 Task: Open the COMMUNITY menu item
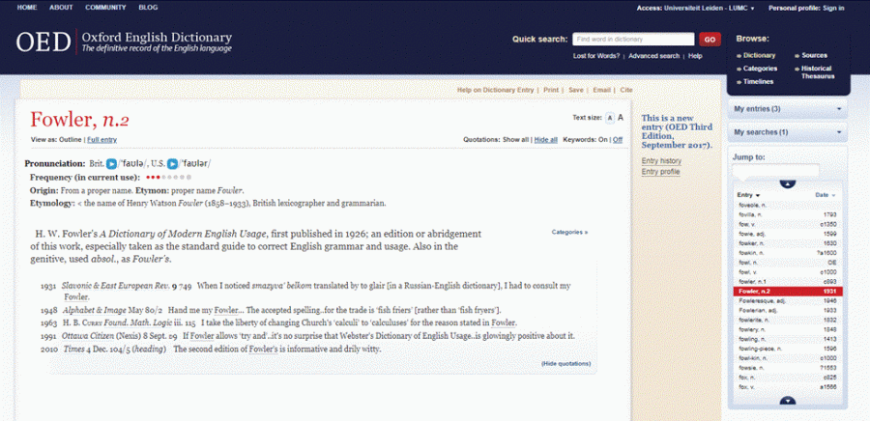[x=105, y=8]
